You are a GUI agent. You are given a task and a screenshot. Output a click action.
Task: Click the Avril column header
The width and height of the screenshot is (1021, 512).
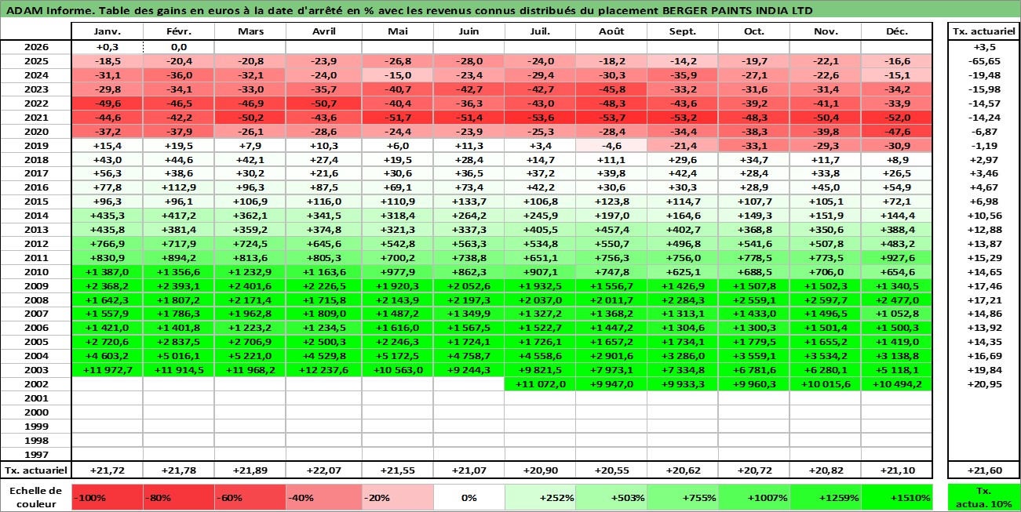(x=323, y=31)
